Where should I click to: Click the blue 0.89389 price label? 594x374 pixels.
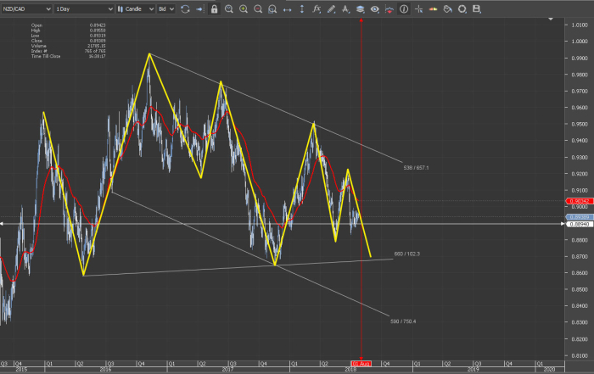point(580,217)
